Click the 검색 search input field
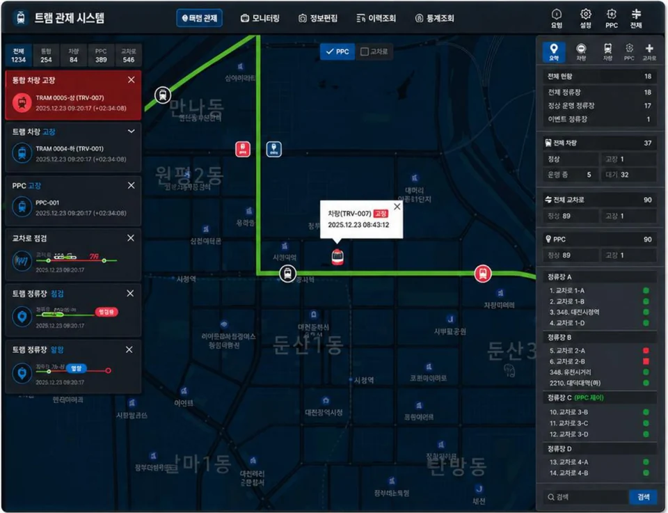The height and width of the screenshot is (513, 668). click(x=585, y=497)
